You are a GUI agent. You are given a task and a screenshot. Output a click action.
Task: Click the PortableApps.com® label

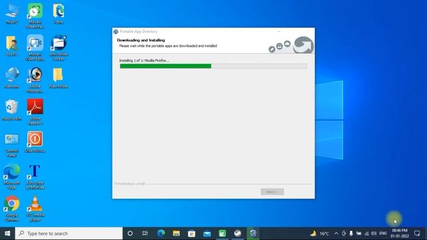click(x=129, y=184)
